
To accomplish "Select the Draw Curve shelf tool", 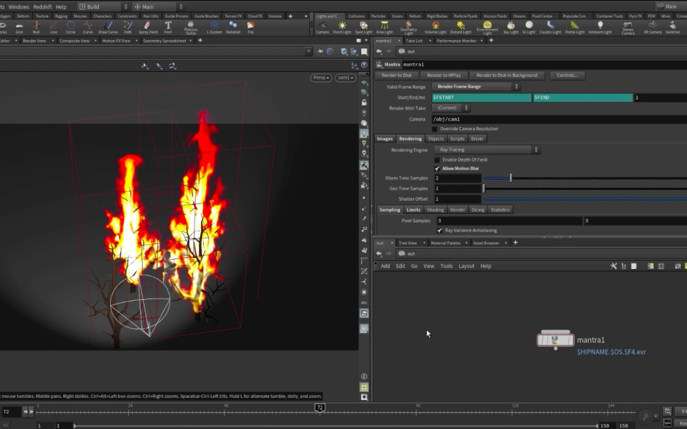I will [108, 27].
